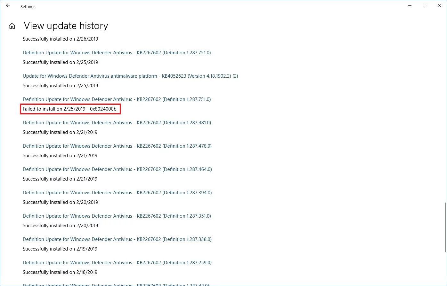The image size is (447, 286).
Task: Go back using the arrow icon
Action: tap(8, 5)
